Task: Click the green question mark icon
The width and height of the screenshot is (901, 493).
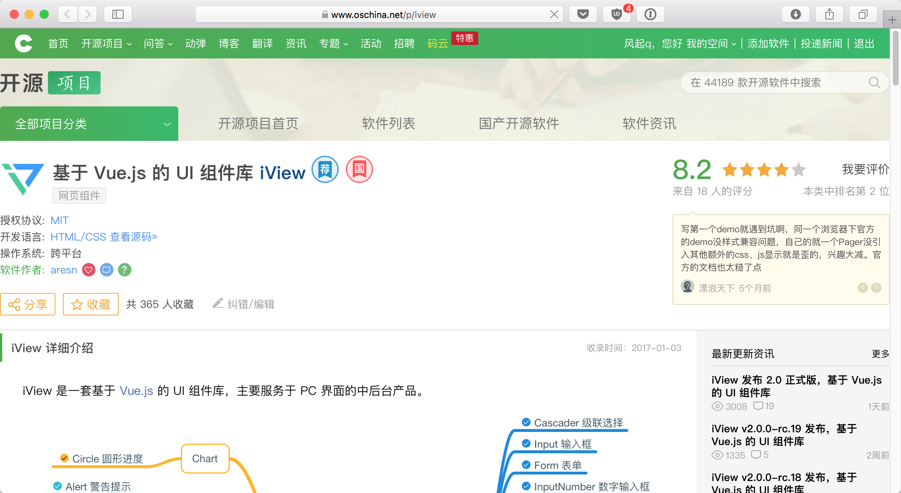Action: pos(125,270)
